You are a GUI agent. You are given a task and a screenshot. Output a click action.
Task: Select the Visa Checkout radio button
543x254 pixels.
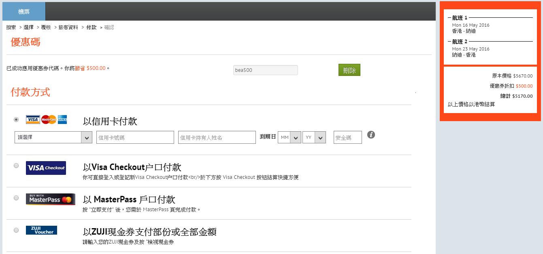click(16, 166)
